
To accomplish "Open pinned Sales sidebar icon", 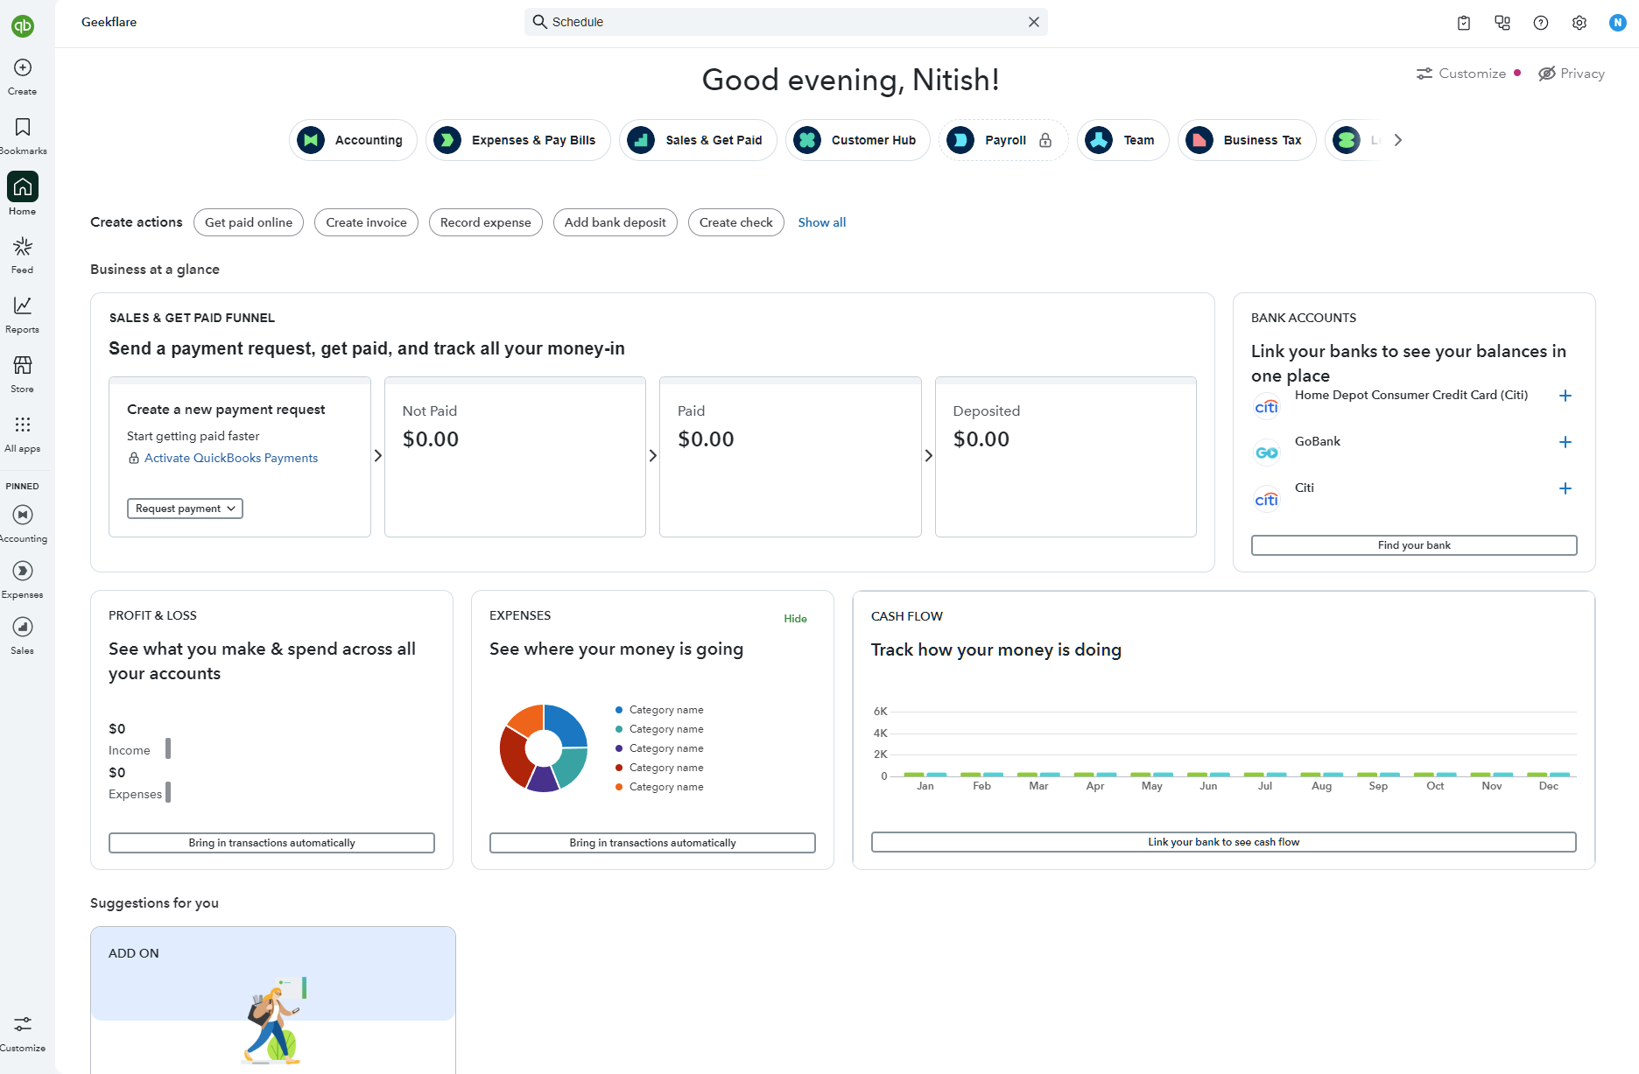I will [x=23, y=635].
